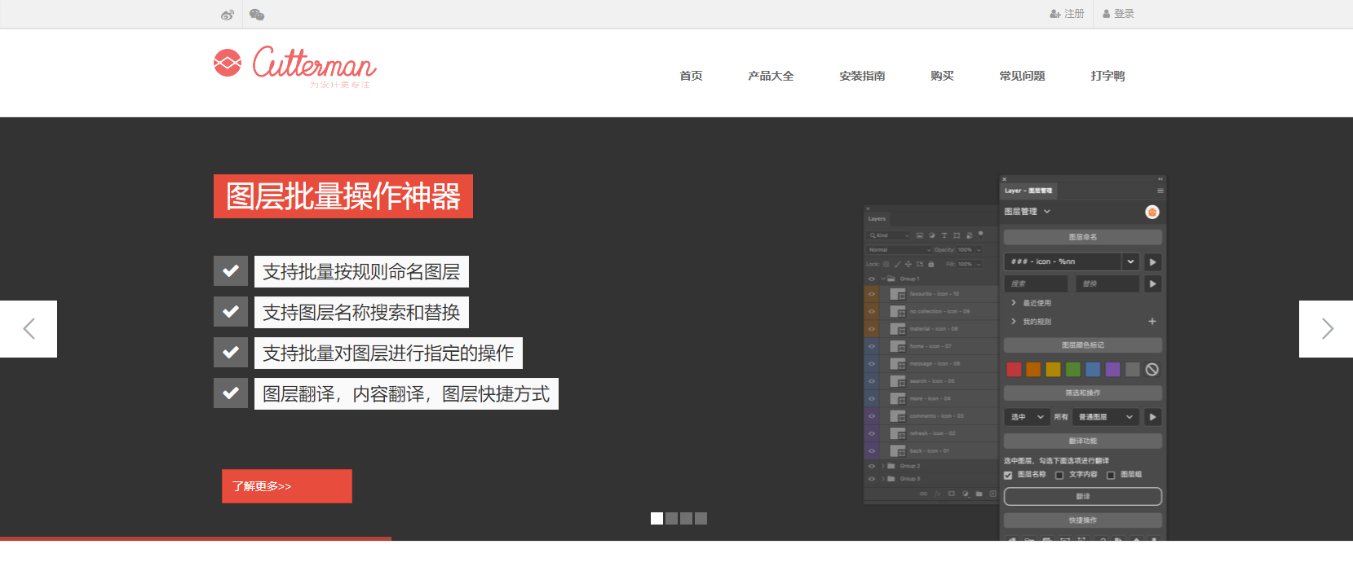Click the WeChat icon in top bar
1353x562 pixels.
[x=257, y=15]
